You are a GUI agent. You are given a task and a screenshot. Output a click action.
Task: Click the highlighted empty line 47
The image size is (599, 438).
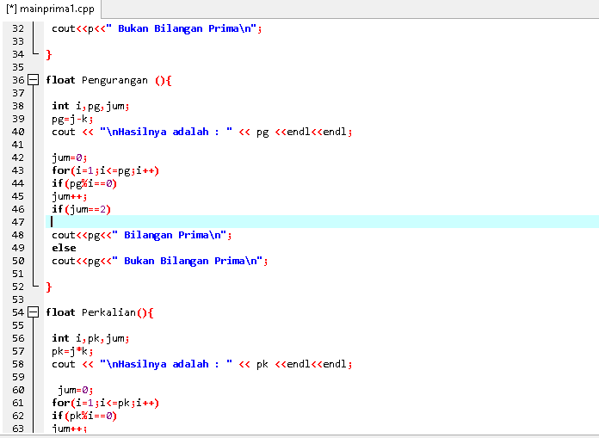pos(322,222)
